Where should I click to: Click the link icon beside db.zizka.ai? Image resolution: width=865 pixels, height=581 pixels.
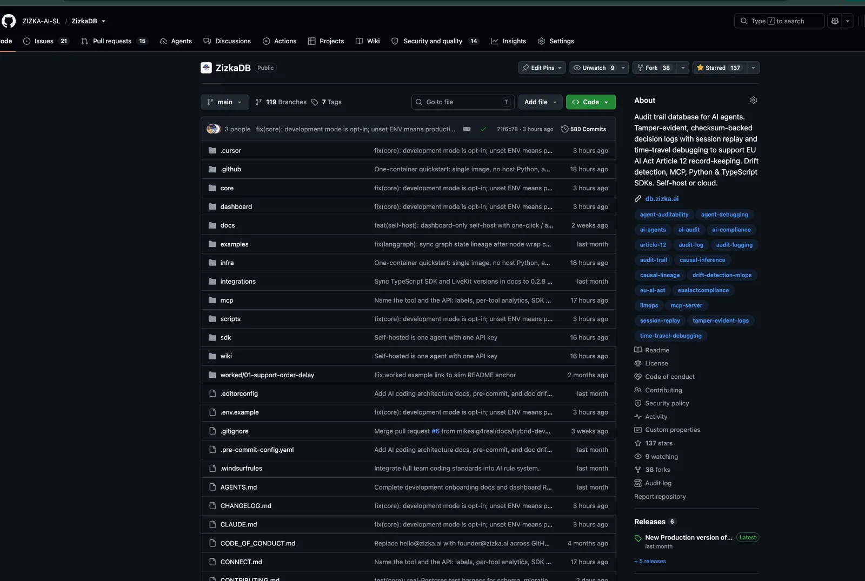[x=638, y=199]
